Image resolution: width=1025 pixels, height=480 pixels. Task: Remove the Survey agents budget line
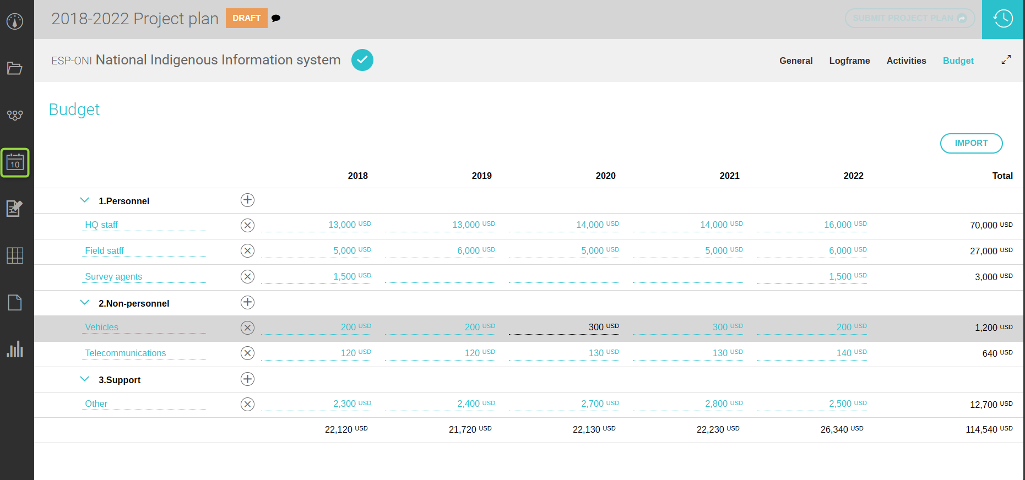[248, 277]
